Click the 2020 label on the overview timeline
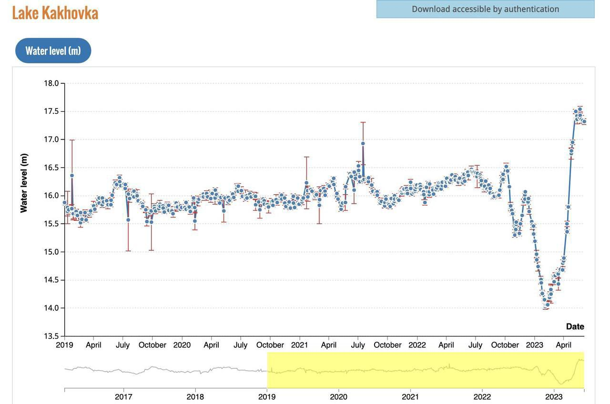 pyautogui.click(x=338, y=397)
